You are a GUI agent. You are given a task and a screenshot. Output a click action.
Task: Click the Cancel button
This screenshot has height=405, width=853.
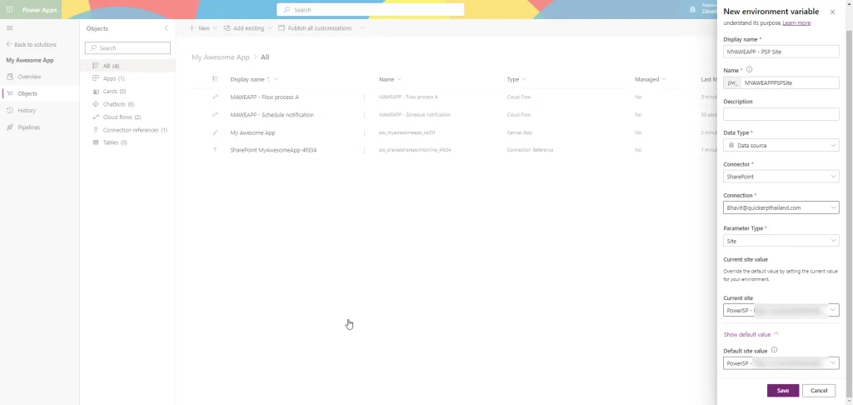point(819,390)
